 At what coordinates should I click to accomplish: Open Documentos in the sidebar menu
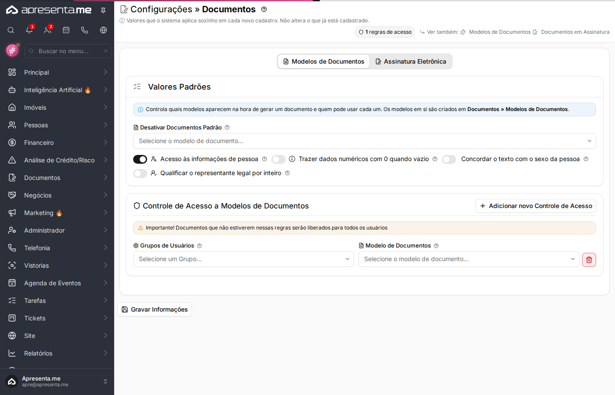(x=57, y=178)
